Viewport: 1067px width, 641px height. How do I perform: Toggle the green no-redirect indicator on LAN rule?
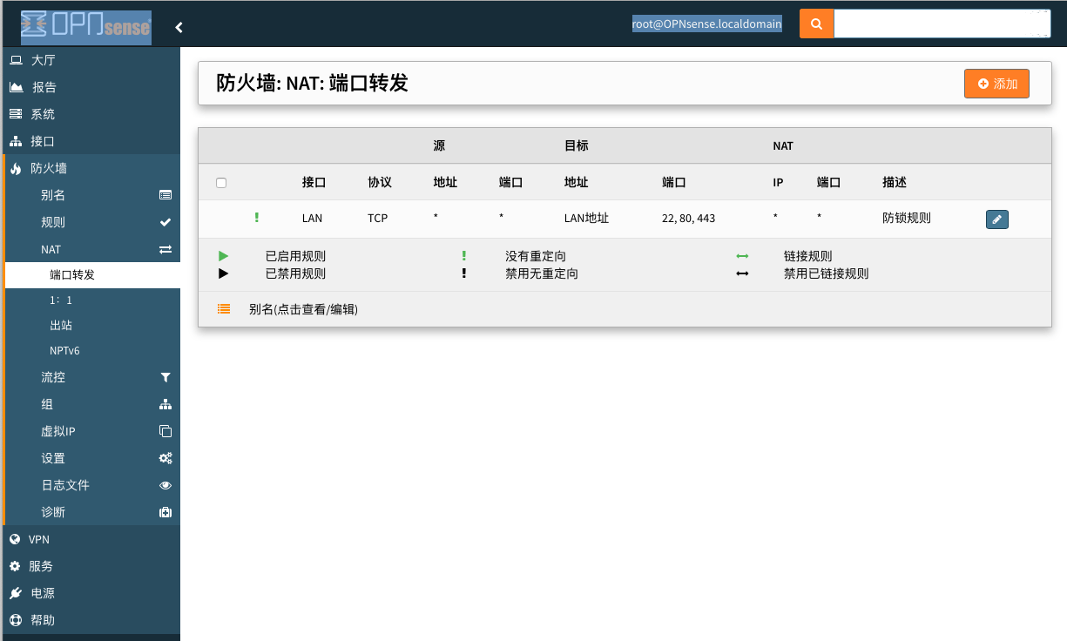coord(256,218)
